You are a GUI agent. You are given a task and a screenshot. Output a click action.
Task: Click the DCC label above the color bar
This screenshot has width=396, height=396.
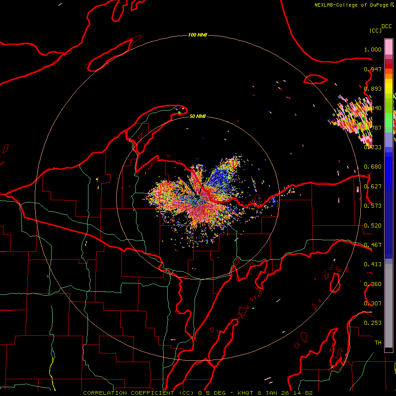[x=387, y=26]
